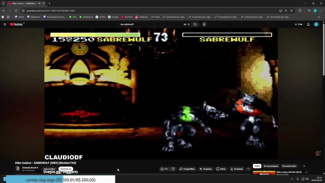
Task: Open the Google bookmark
Action: (x=113, y=17)
